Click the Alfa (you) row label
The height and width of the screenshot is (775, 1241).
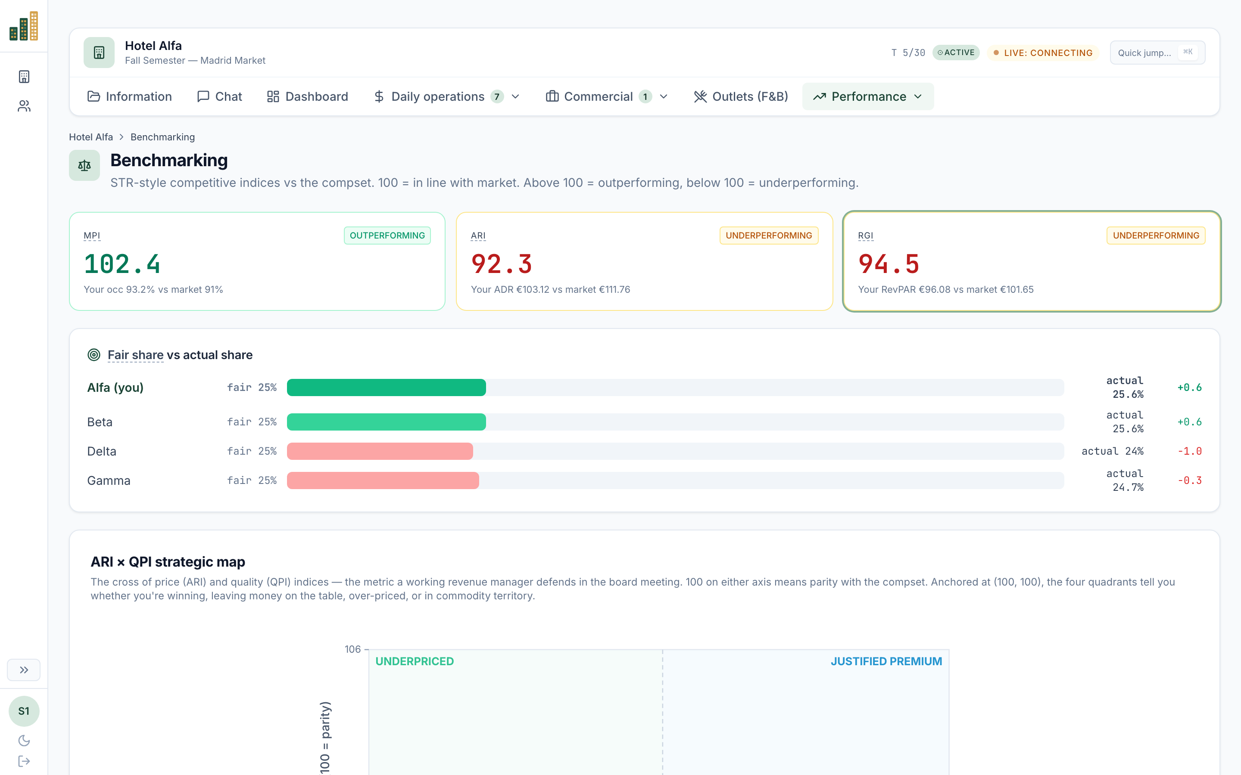[x=115, y=387]
